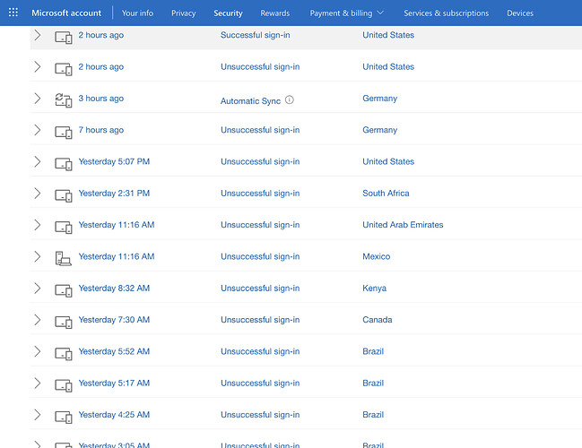Open Your info page
Screen dimensions: 582x448
coord(137,13)
